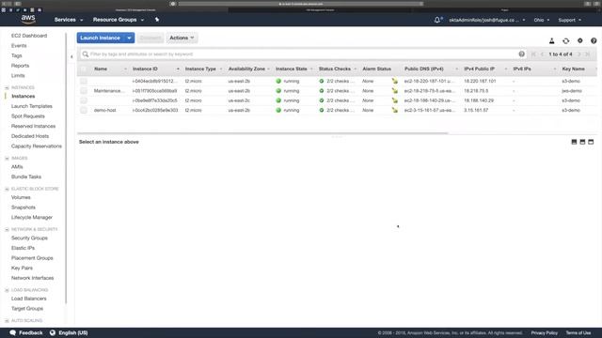
Task: Open Security Groups in sidebar
Action: pyautogui.click(x=29, y=238)
